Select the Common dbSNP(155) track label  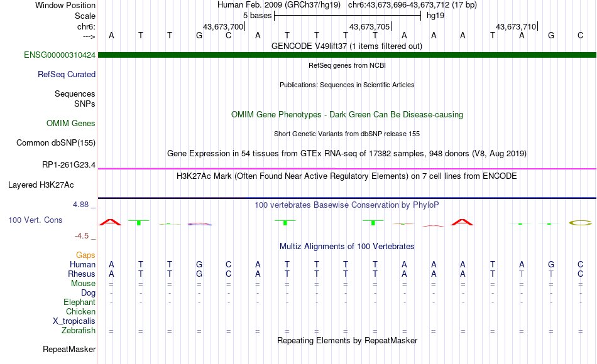[56, 142]
